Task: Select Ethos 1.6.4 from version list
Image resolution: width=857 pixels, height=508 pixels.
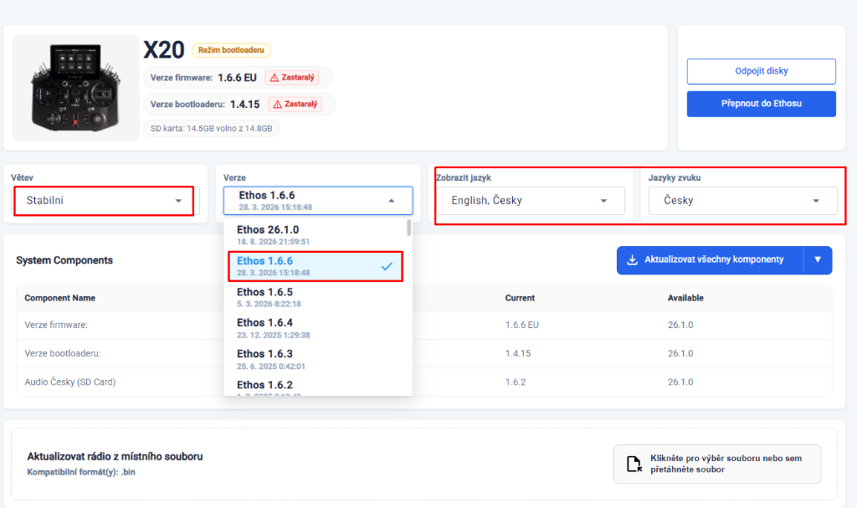Action: click(316, 328)
